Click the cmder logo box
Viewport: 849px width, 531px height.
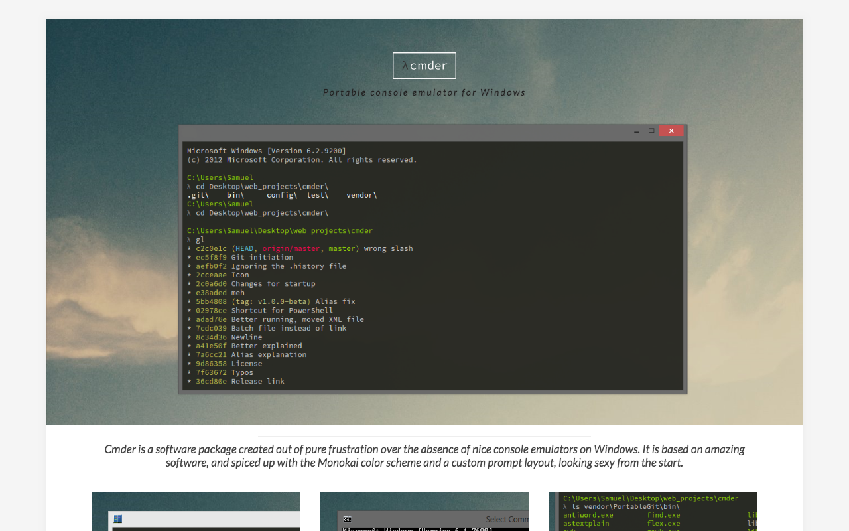click(424, 66)
